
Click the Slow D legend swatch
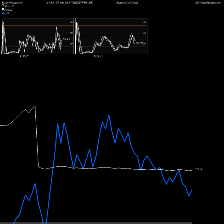click(3, 6)
